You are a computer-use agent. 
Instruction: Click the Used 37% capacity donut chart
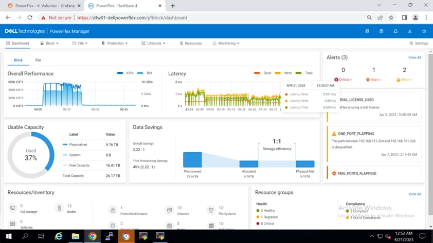pos(31,155)
